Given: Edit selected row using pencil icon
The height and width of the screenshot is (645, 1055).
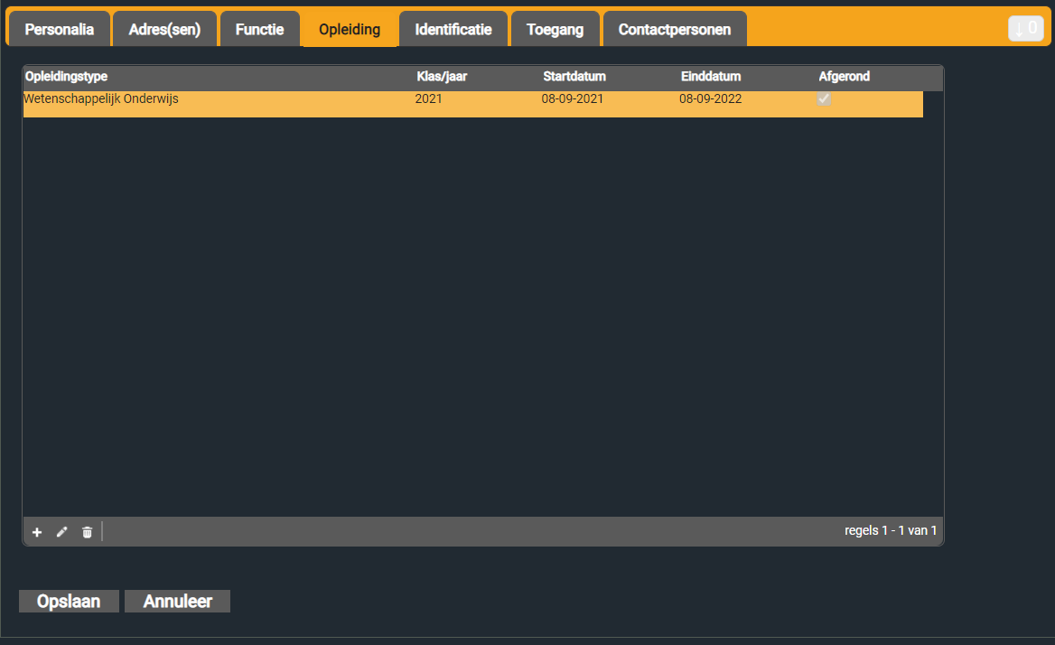Looking at the screenshot, I should pyautogui.click(x=62, y=532).
